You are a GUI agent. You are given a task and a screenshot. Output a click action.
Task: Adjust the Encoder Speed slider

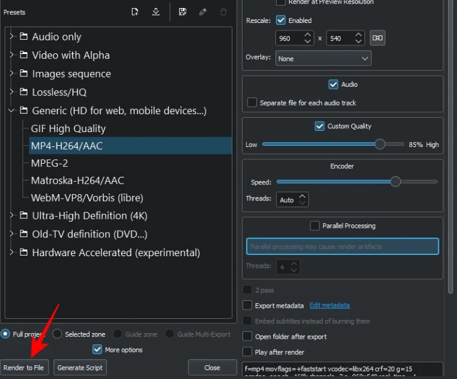tap(395, 182)
